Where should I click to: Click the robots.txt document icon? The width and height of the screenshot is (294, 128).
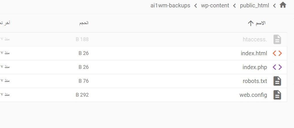(x=277, y=81)
